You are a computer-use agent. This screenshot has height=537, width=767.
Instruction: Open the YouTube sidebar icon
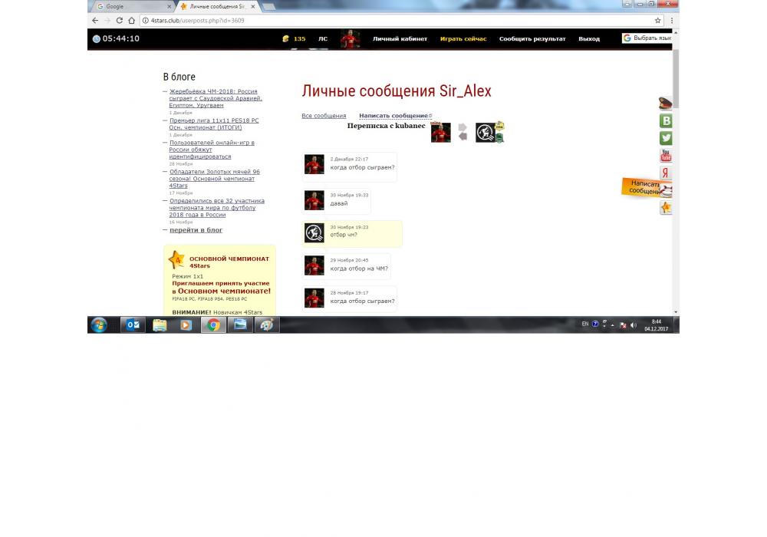tap(666, 156)
